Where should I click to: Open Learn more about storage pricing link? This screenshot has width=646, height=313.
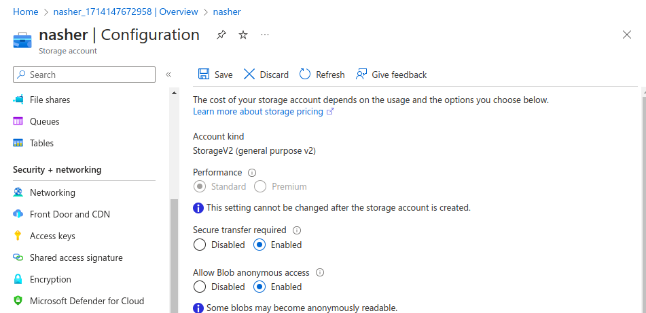pyautogui.click(x=258, y=111)
